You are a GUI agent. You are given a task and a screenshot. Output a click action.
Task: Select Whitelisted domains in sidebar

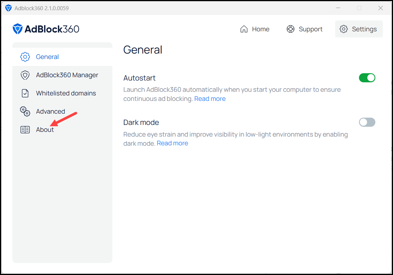pos(63,93)
